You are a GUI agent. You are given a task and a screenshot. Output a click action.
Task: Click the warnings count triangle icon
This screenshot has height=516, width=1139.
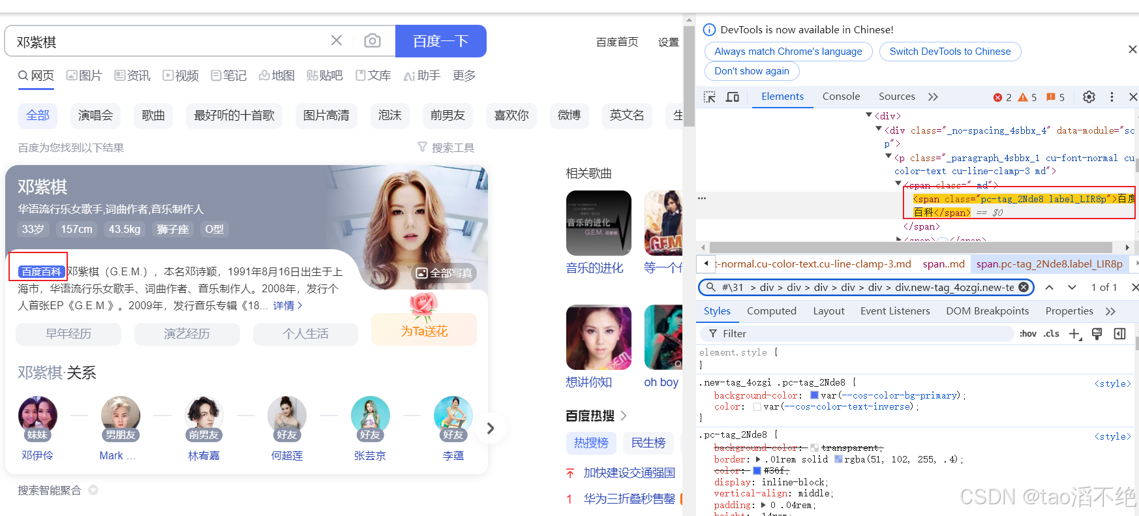pos(1027,97)
